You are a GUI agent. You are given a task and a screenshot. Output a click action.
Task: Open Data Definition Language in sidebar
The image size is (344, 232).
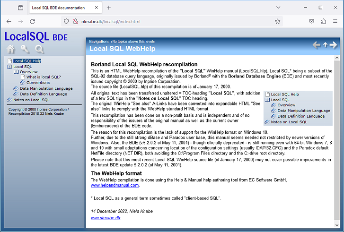coord(43,94)
